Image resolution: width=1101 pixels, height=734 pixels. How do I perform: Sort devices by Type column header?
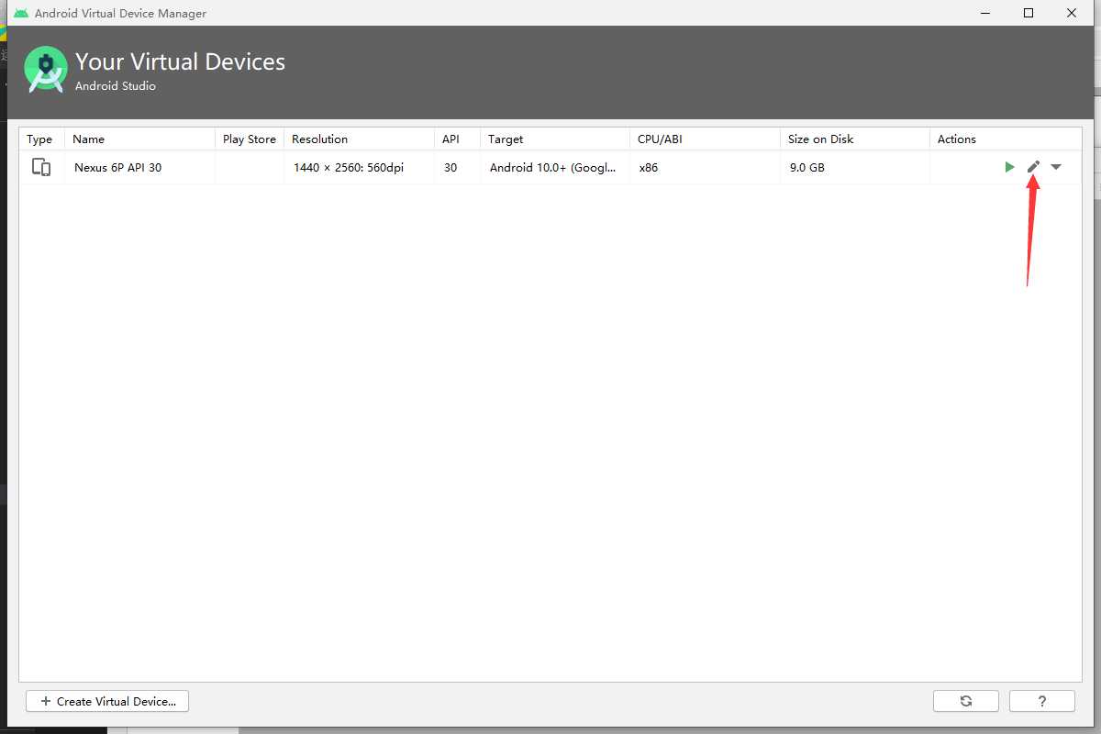coord(41,139)
